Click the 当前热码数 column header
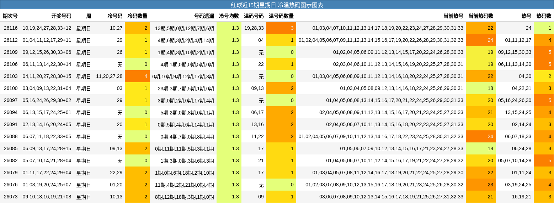The height and width of the screenshot is (203, 554). click(x=481, y=16)
